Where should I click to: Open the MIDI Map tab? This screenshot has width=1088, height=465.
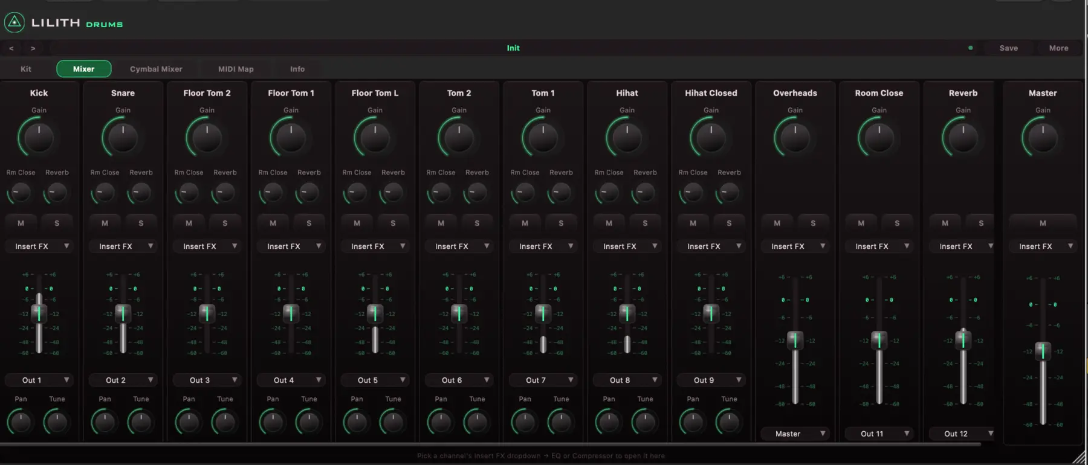pos(236,69)
